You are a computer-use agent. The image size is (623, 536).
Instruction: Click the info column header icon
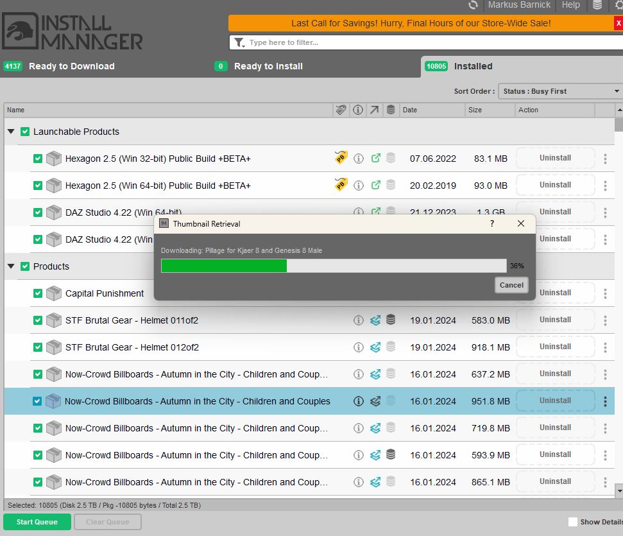pyautogui.click(x=358, y=110)
